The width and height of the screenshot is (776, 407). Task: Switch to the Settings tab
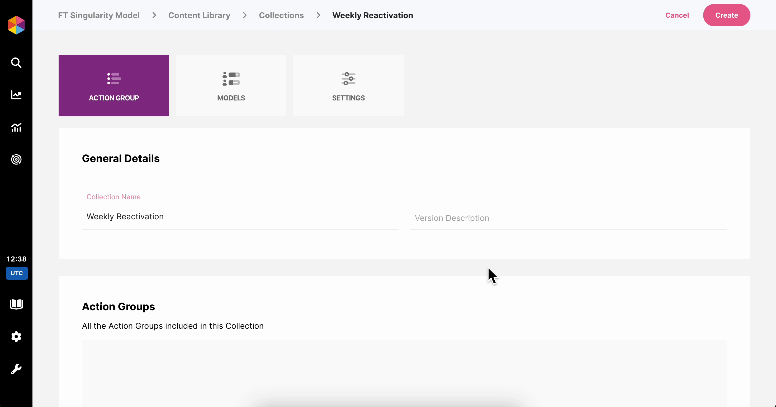click(x=348, y=86)
